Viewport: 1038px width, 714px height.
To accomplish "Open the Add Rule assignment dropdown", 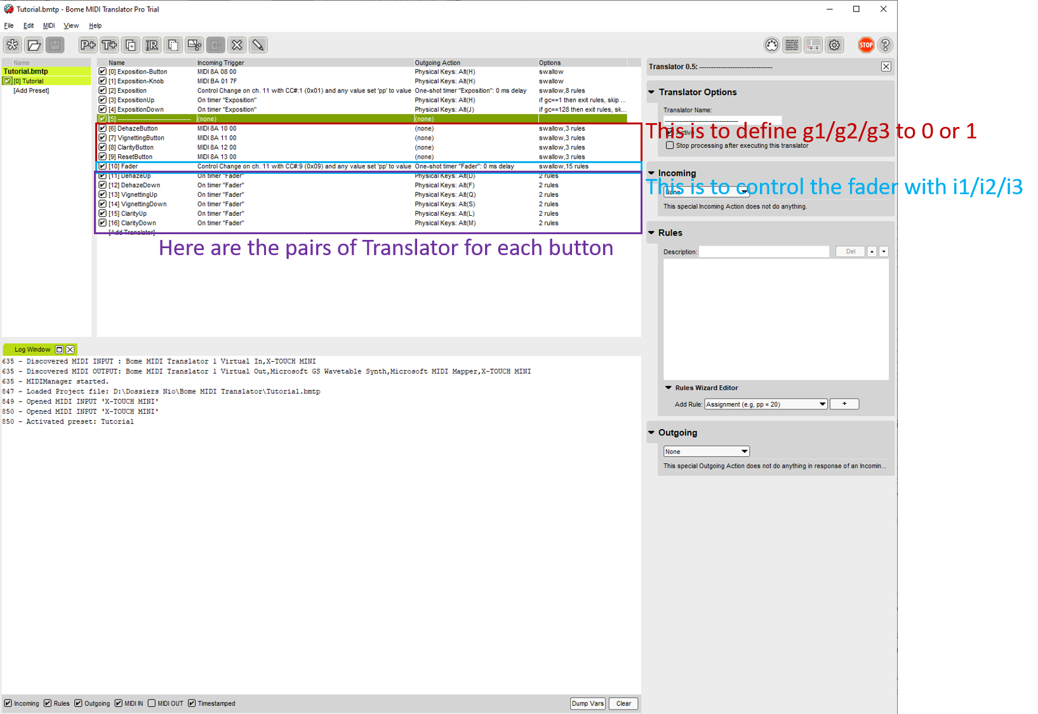I will tap(766, 404).
